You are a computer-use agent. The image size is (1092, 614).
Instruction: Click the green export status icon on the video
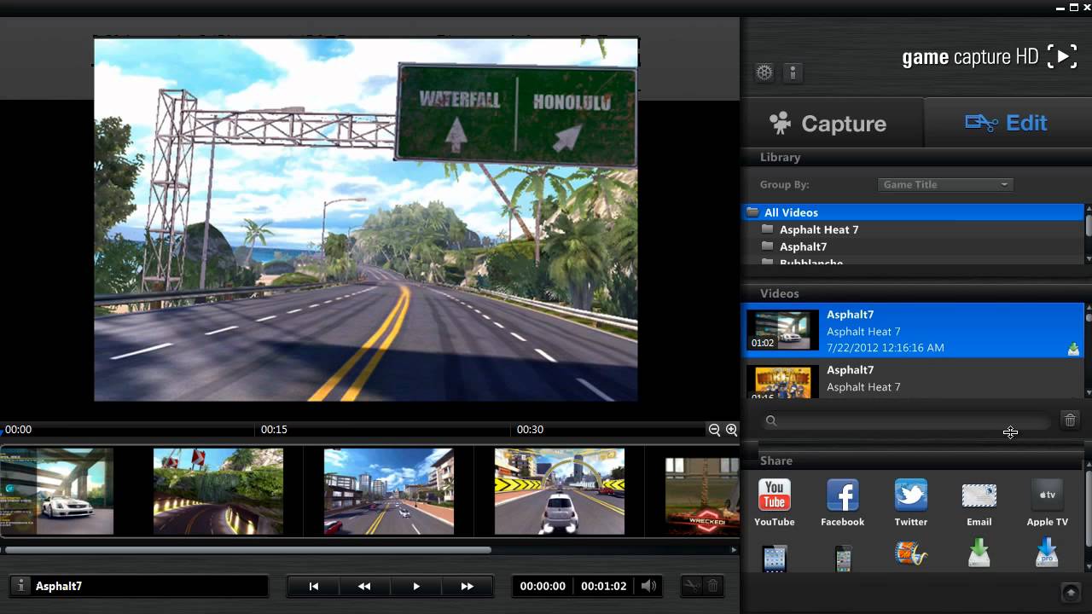[x=1073, y=349]
